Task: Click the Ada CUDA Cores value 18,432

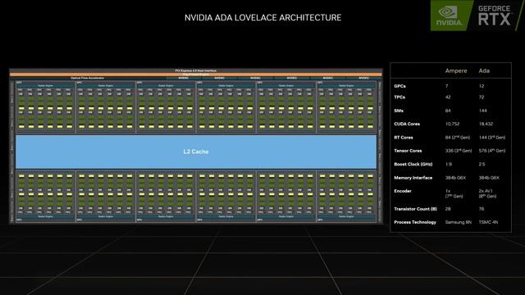Action: tap(486, 124)
